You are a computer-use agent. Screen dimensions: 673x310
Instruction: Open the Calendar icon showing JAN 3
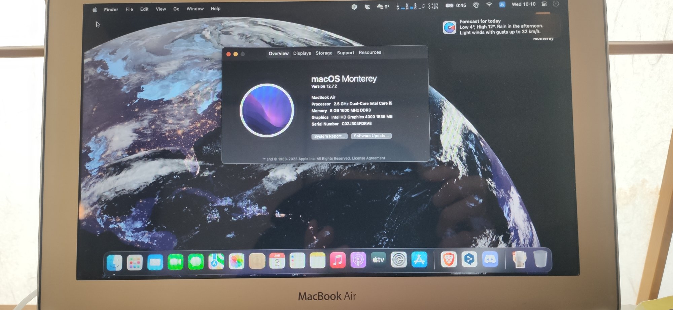pyautogui.click(x=277, y=261)
